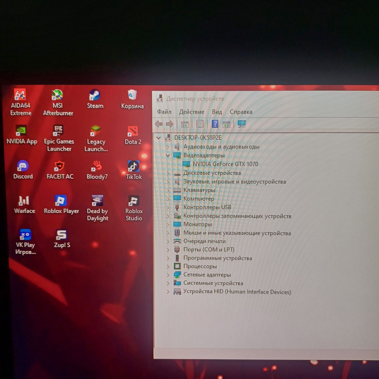Click the DESKTOP-0K58P2E computer name
This screenshot has height=379, width=379.
click(x=198, y=138)
